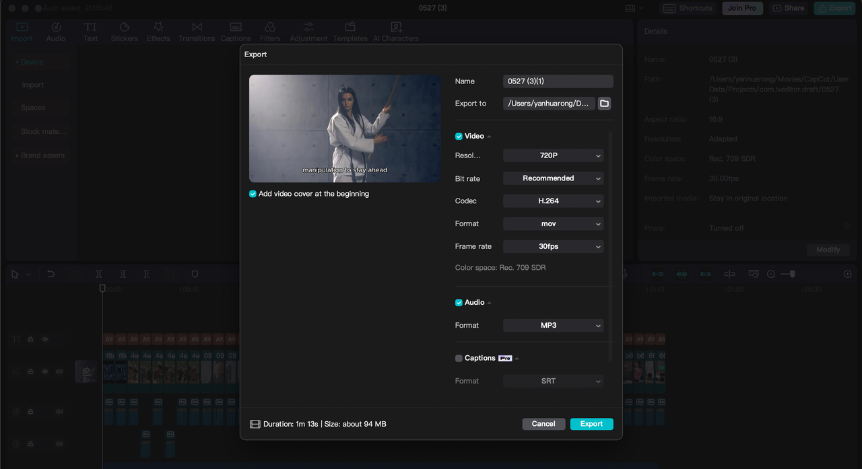Open the Frame rate 30fps dropdown
Viewport: 862px width, 469px height.
[554, 246]
